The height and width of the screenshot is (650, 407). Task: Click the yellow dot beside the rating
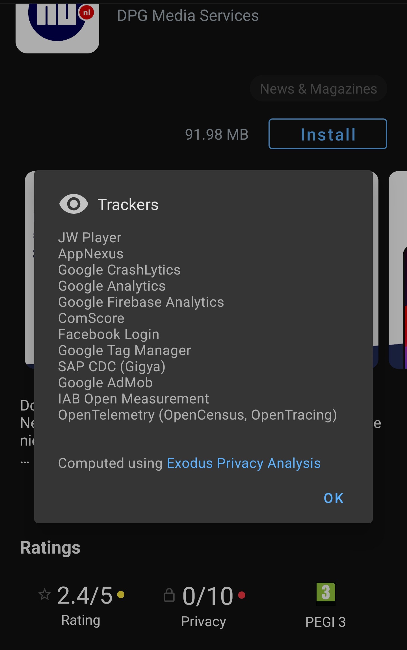click(121, 595)
